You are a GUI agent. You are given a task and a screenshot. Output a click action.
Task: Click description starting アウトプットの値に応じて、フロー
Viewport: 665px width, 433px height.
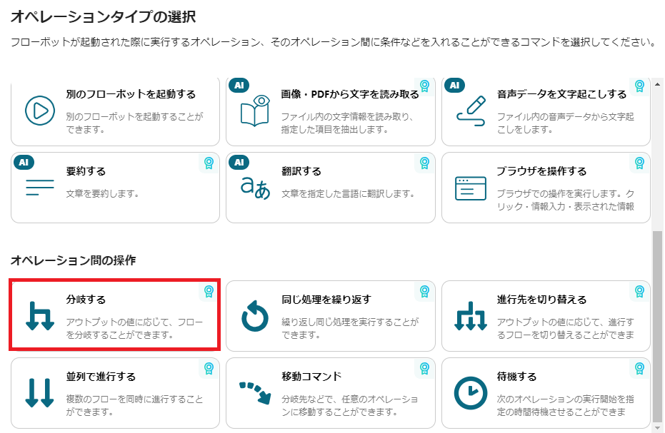pos(134,328)
